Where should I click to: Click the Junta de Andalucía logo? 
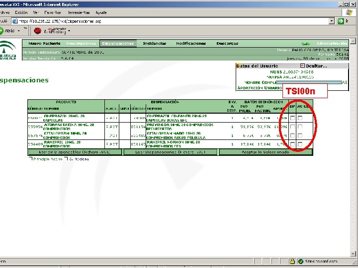pos(8,50)
